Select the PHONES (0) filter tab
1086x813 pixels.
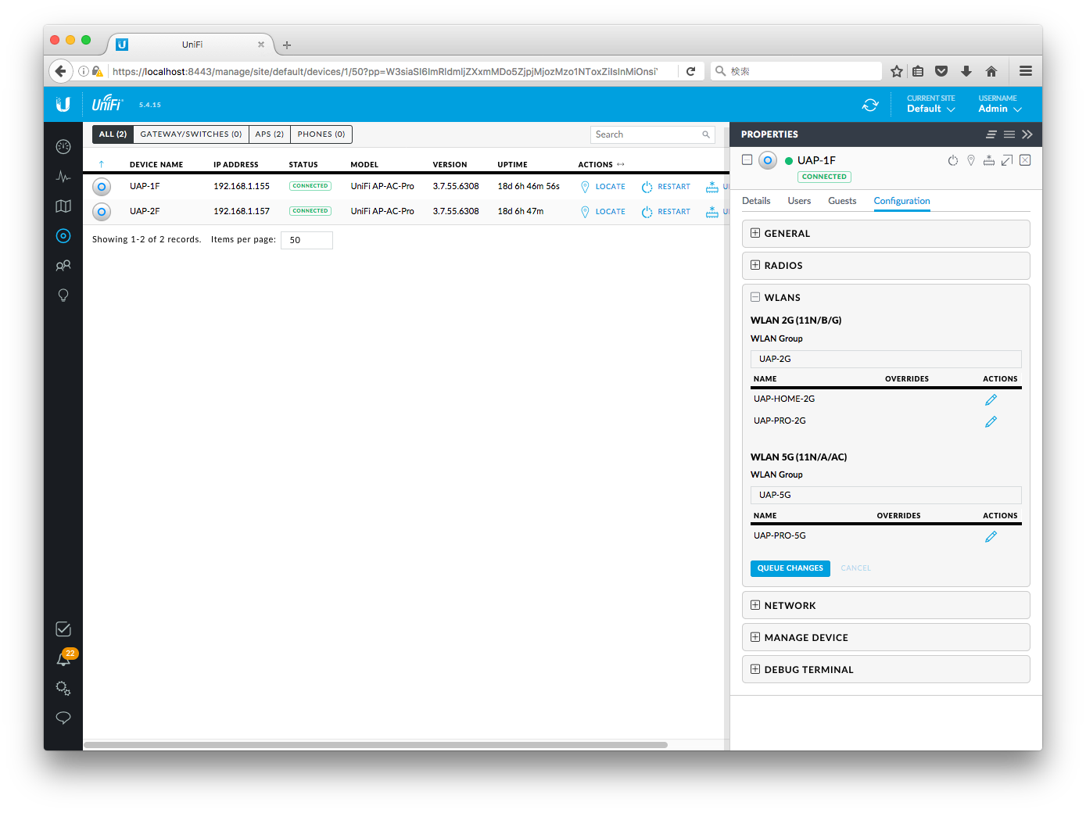click(321, 134)
